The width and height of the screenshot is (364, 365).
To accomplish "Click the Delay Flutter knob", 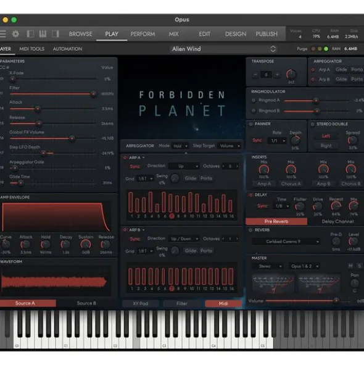I will click(300, 206).
